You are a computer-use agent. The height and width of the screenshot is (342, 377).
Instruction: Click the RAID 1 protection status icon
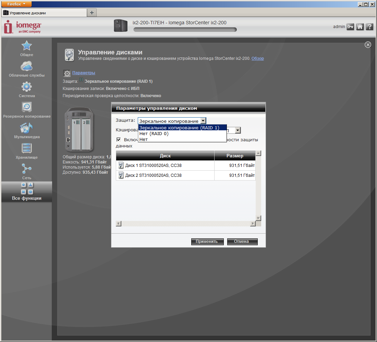pos(81,80)
